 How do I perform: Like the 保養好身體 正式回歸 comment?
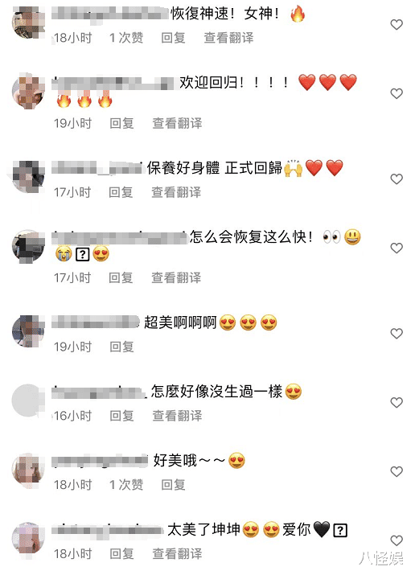397,179
